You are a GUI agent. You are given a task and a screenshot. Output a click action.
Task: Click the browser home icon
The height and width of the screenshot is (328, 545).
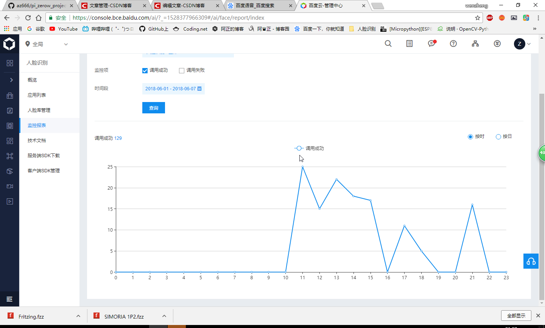pos(39,18)
